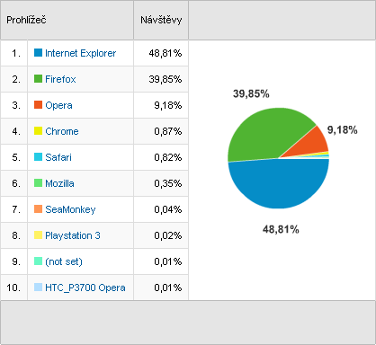Click the HTC_P3700 Opera link
The height and width of the screenshot is (345, 376).
coord(85,287)
